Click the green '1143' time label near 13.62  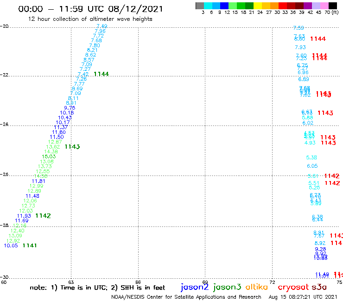tap(72, 147)
